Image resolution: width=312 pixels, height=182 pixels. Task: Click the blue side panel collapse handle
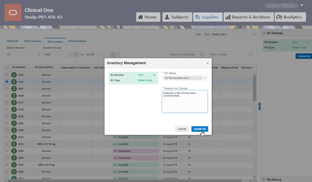(x=260, y=106)
